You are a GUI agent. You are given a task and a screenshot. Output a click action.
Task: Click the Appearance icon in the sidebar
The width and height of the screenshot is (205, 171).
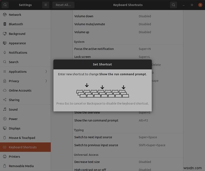[x=5, y=43]
